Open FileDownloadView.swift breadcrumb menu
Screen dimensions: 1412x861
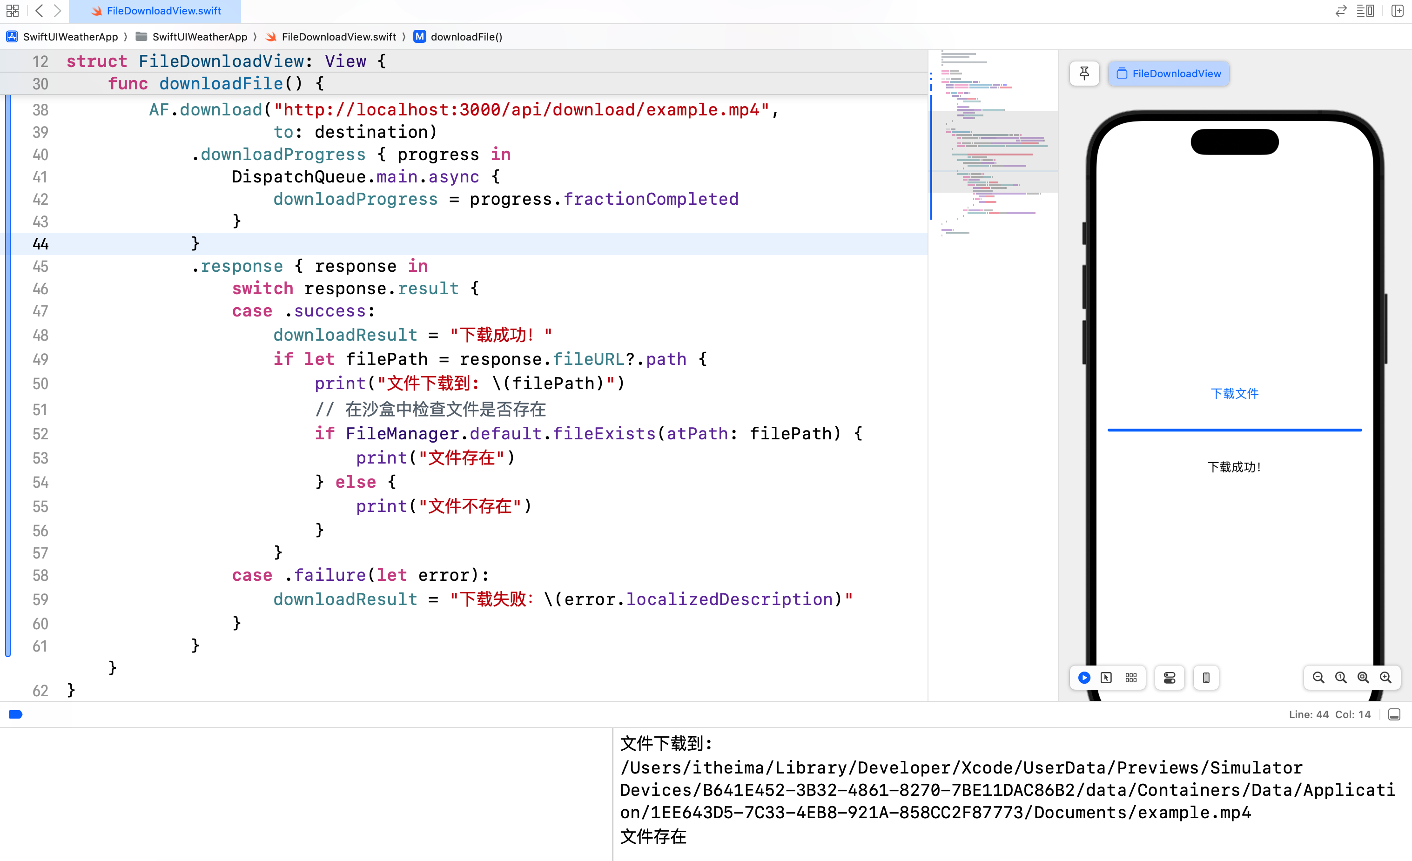(x=330, y=37)
